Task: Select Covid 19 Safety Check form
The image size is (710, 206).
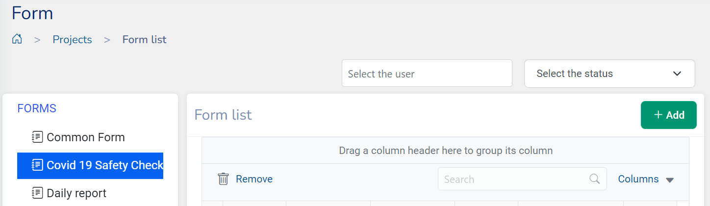Action: pyautogui.click(x=104, y=165)
